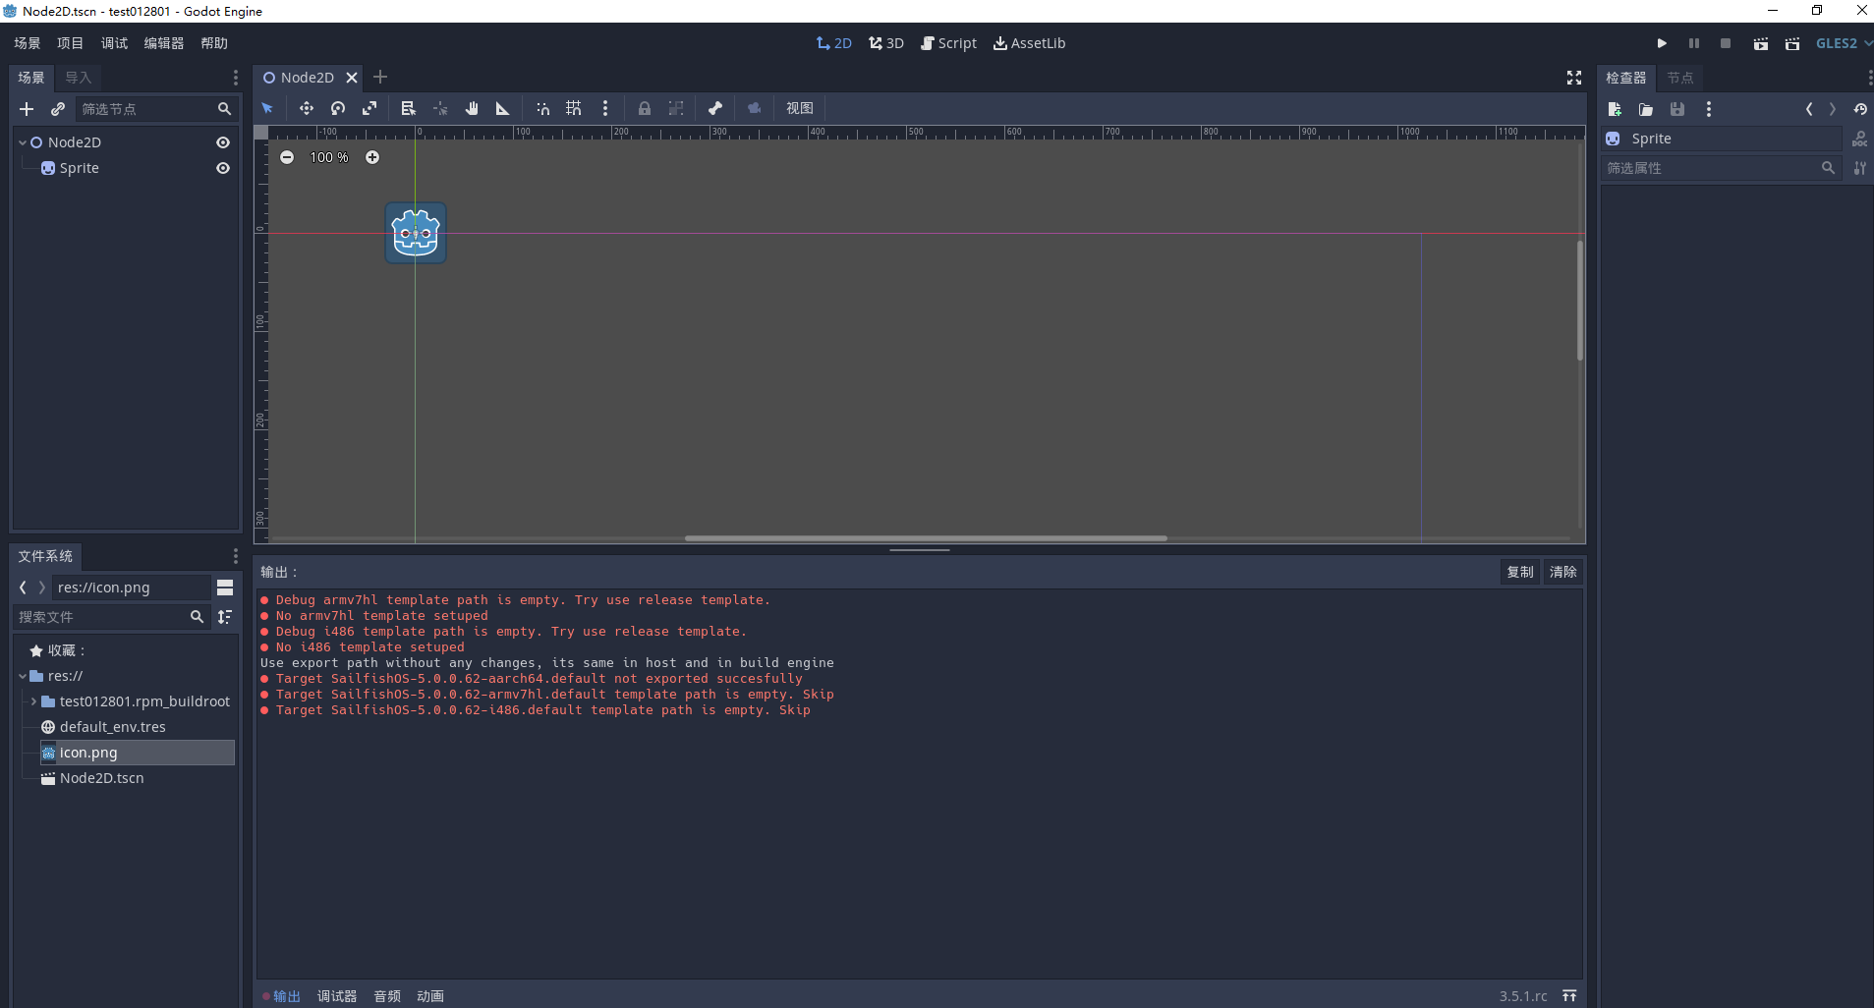Switch to the 3D workspace tab

[885, 43]
